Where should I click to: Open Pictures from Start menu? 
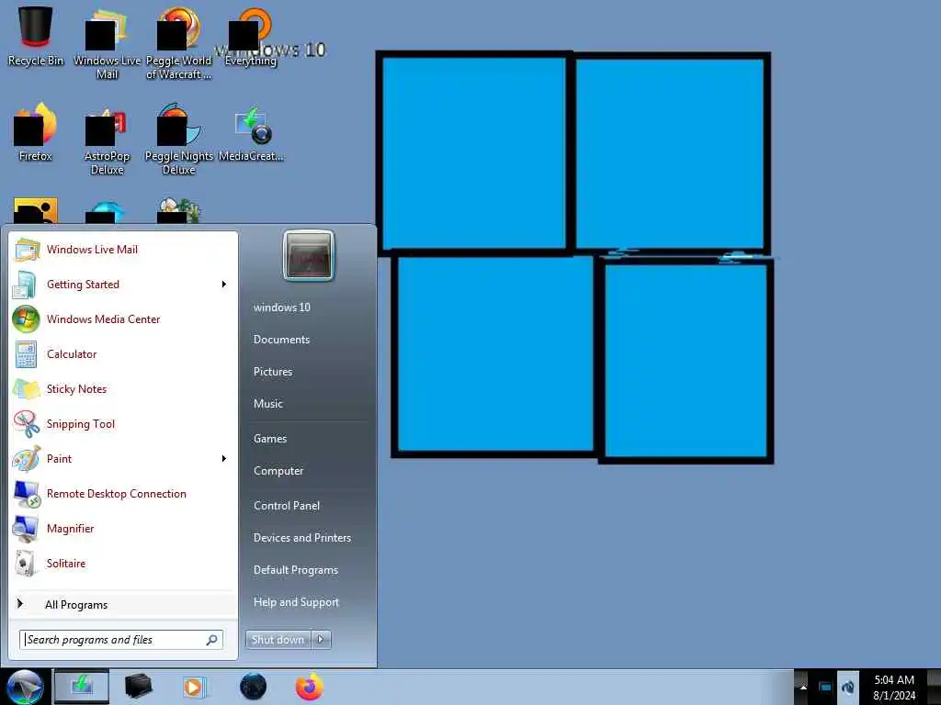click(273, 372)
